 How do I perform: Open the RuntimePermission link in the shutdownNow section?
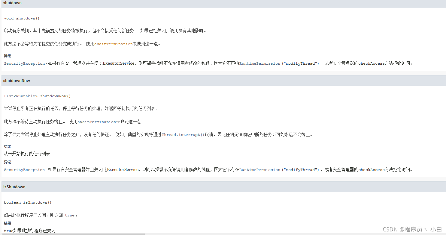[260, 170]
